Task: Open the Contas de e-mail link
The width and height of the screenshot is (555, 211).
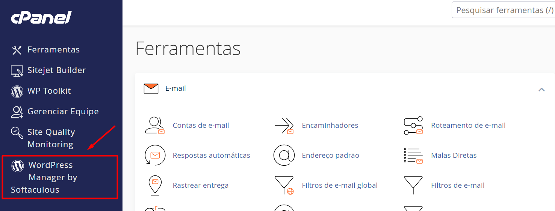Action: click(x=201, y=126)
